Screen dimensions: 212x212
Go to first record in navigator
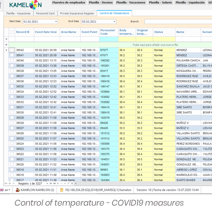(6, 183)
